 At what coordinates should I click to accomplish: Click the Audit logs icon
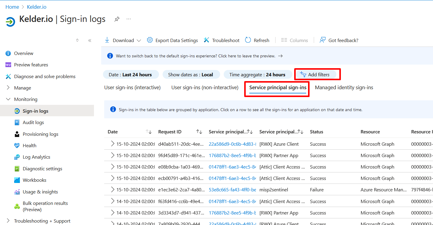click(x=17, y=123)
